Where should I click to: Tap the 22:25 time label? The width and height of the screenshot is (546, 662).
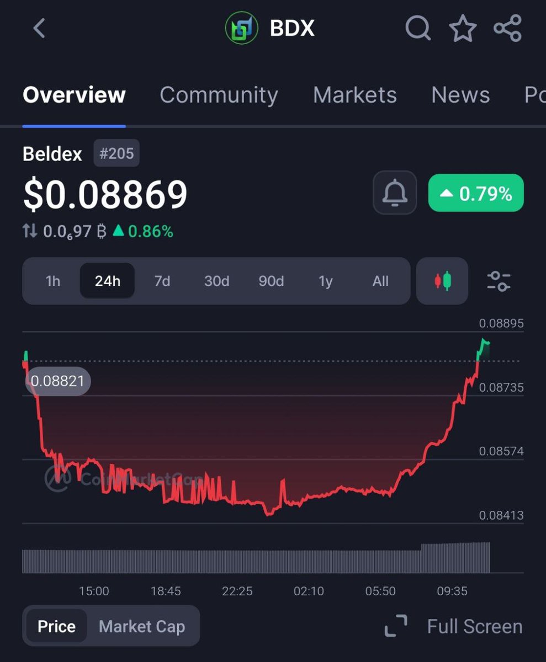[237, 591]
